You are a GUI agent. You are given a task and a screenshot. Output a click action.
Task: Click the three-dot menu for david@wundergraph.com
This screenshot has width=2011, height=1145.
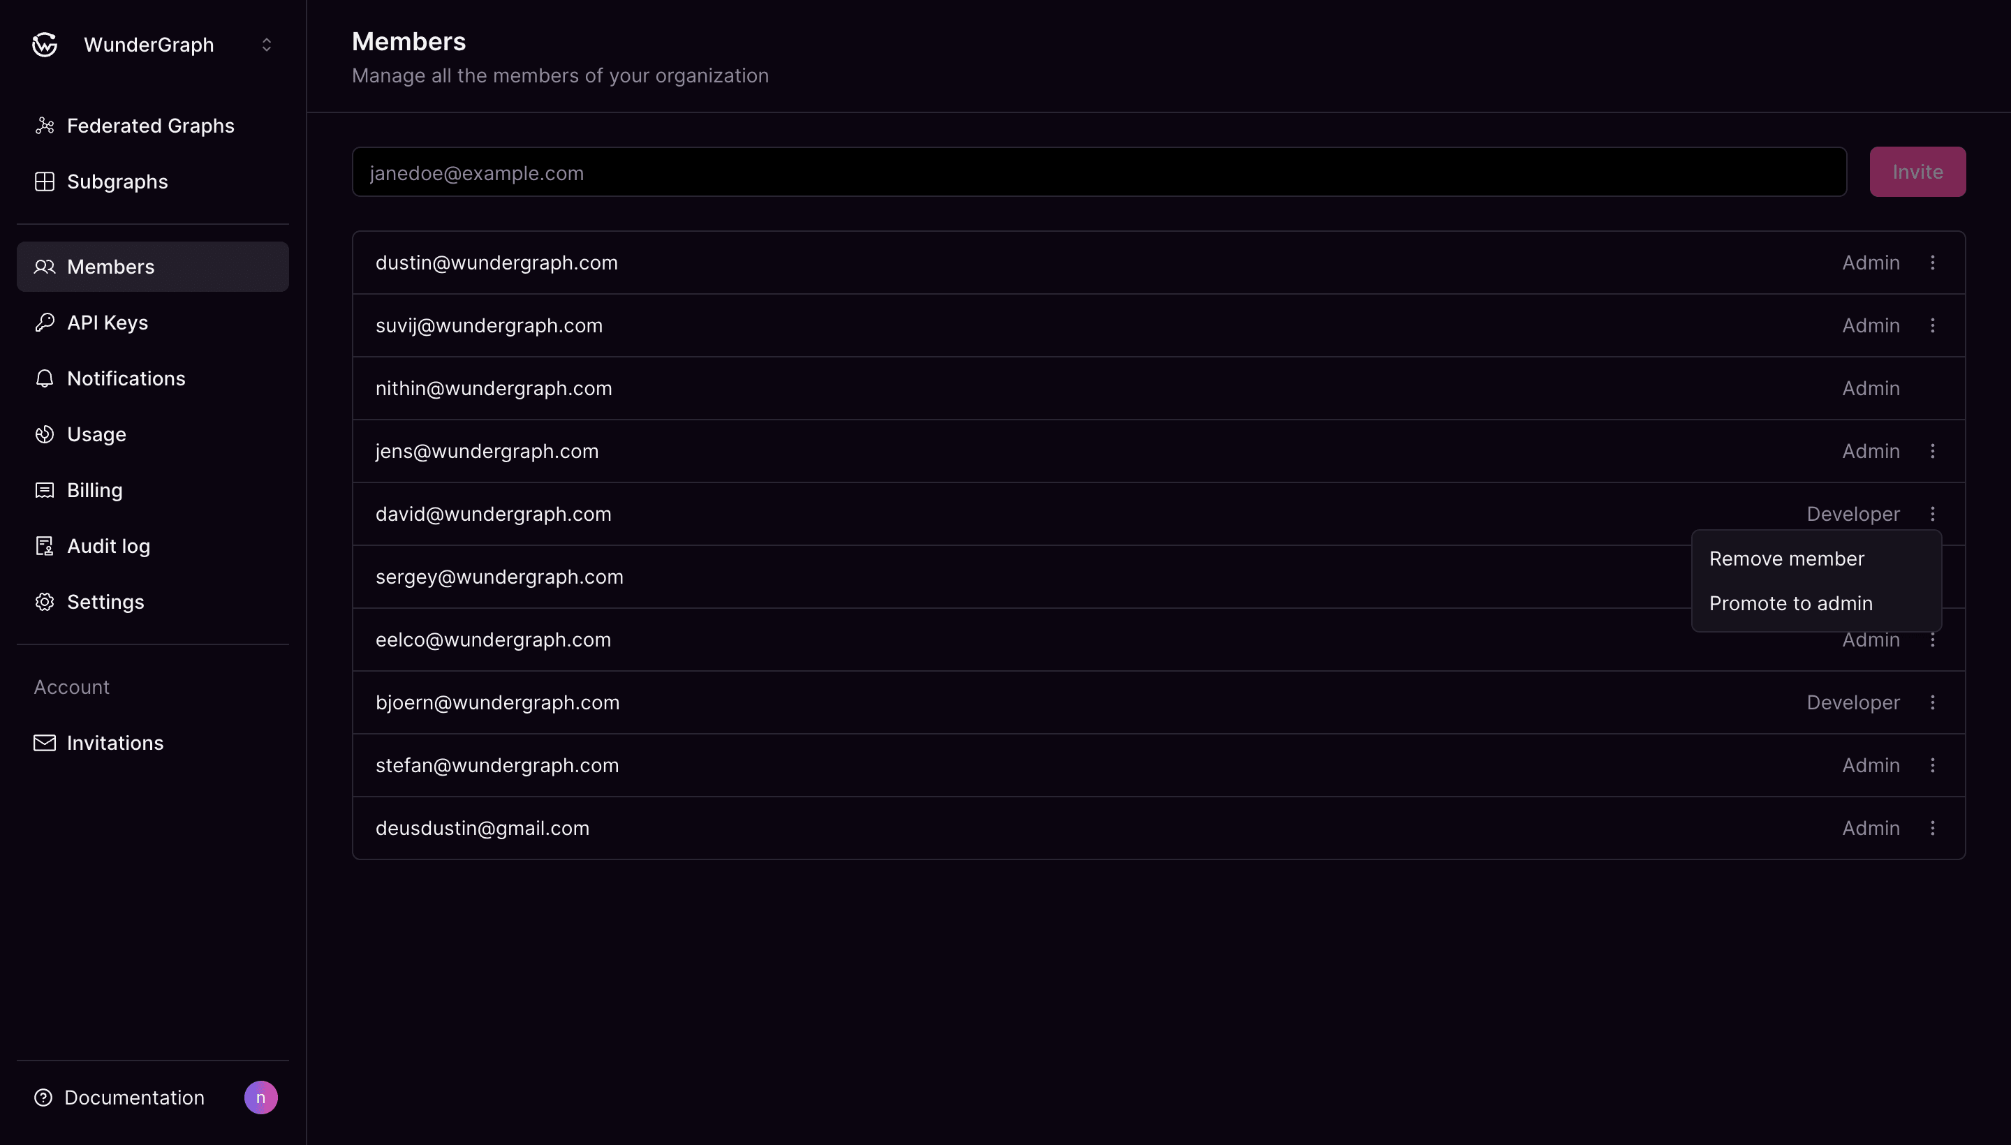click(1932, 514)
